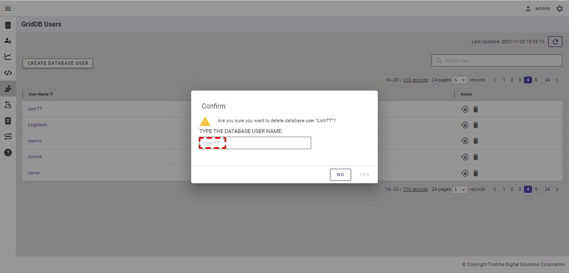Click the reset password icon for Logstash
This screenshot has width=569, height=273.
click(465, 125)
